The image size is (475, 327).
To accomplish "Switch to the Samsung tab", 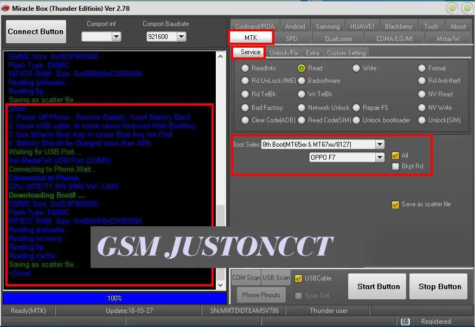I will pyautogui.click(x=328, y=27).
